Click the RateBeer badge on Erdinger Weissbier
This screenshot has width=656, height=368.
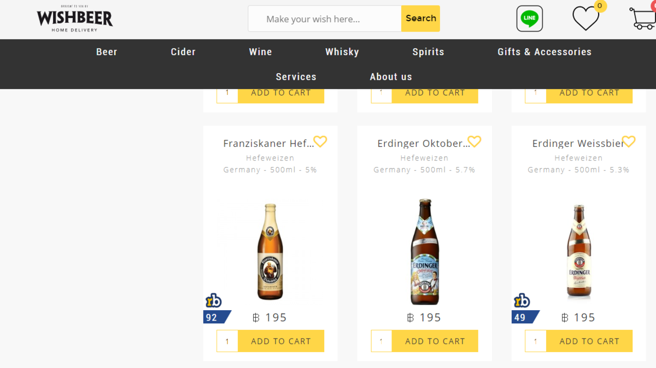522,300
